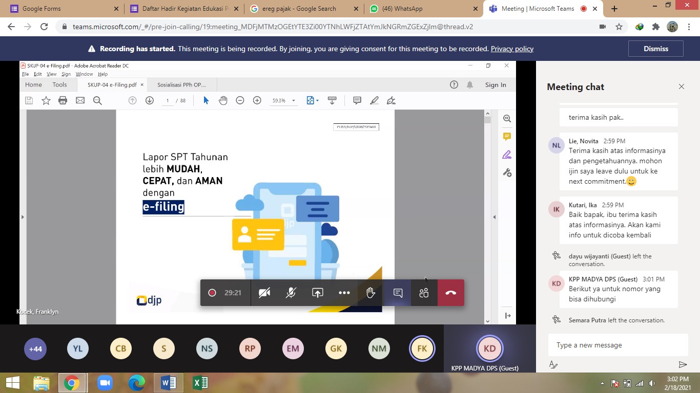Hide the meeting chat conversation button
The image size is (700, 393).
pos(398,293)
